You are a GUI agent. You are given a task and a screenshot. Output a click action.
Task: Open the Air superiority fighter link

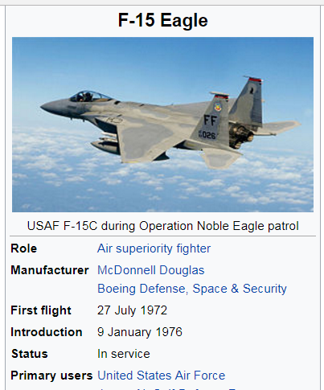click(154, 248)
